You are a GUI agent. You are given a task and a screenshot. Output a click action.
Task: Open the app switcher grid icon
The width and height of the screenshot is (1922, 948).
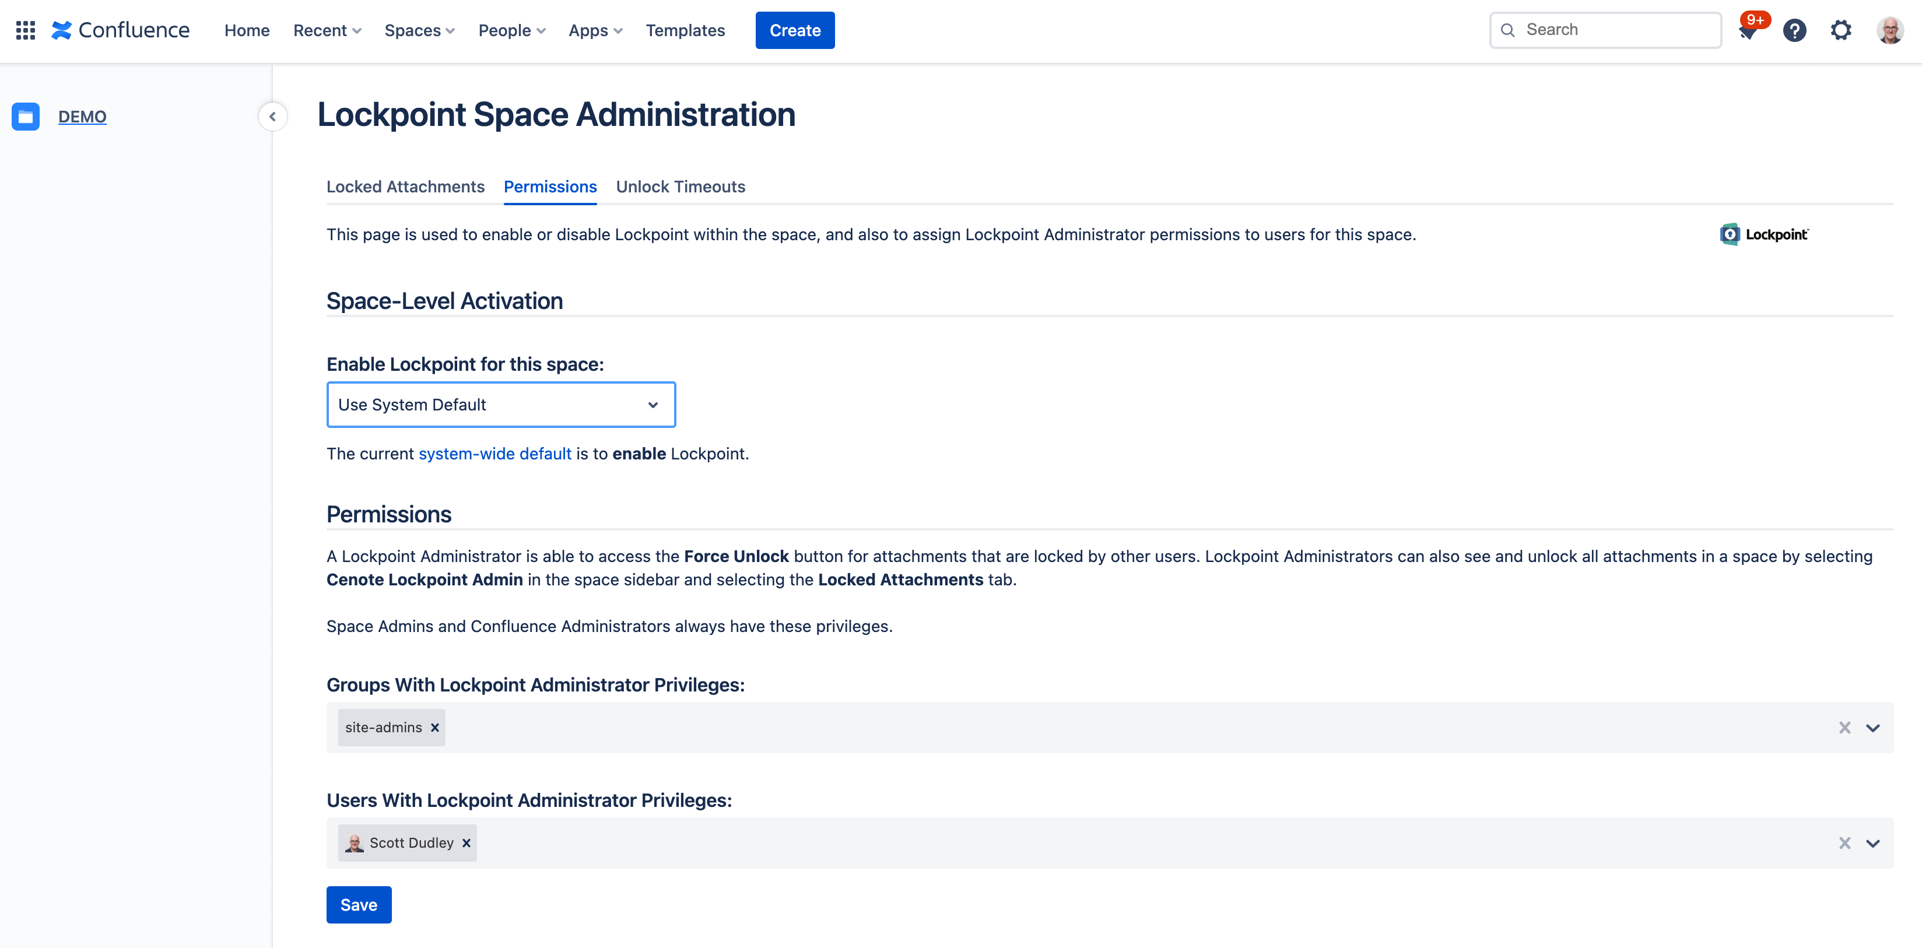click(x=26, y=30)
